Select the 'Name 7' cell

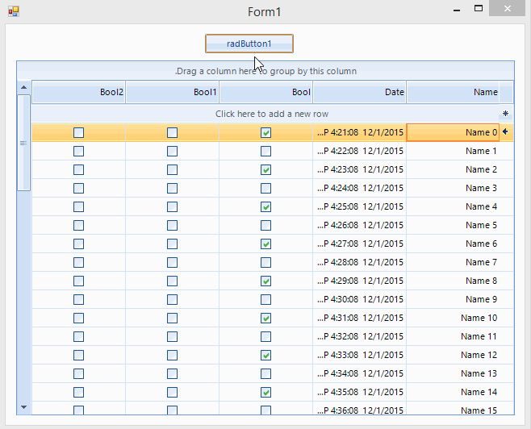[453, 262]
